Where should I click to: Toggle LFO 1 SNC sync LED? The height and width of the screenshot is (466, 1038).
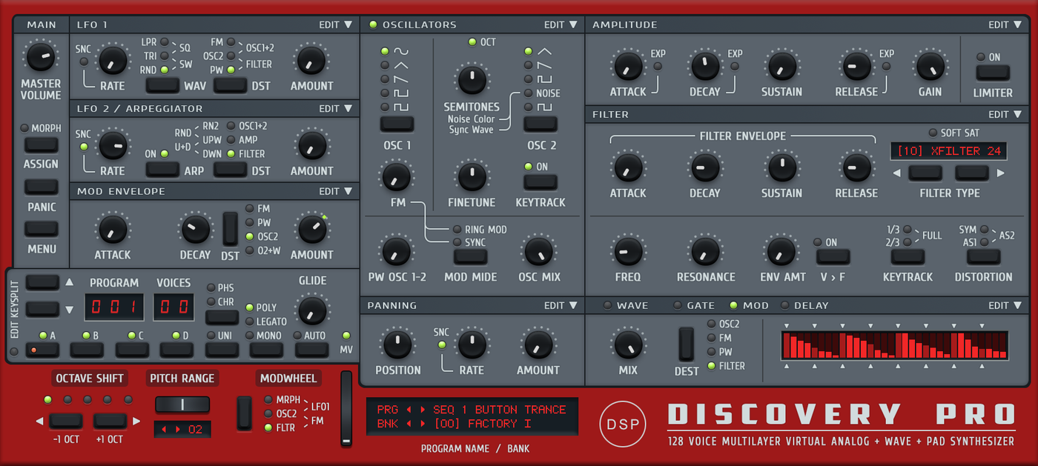coord(83,62)
